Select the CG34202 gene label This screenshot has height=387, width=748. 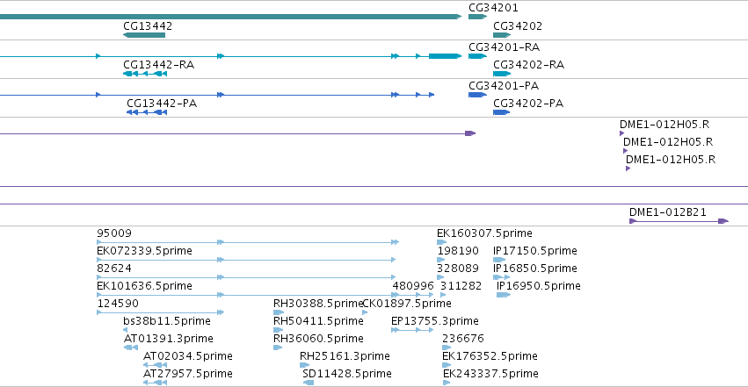pyautogui.click(x=518, y=26)
